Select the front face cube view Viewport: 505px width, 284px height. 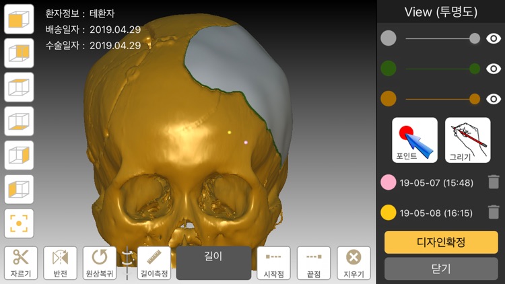click(19, 20)
